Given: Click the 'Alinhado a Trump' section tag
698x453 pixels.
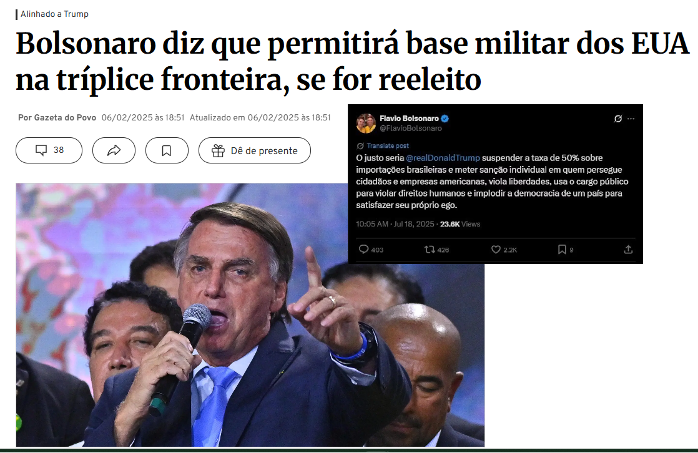Looking at the screenshot, I should point(54,14).
